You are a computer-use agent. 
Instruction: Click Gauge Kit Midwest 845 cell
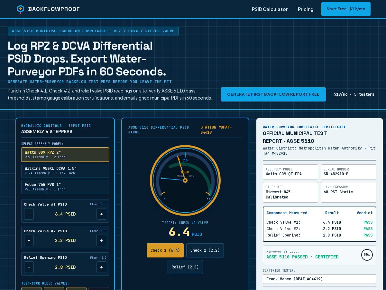pos(290,192)
